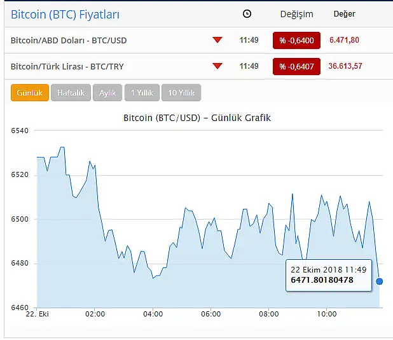Click the 36.613,57 value

coord(345,66)
